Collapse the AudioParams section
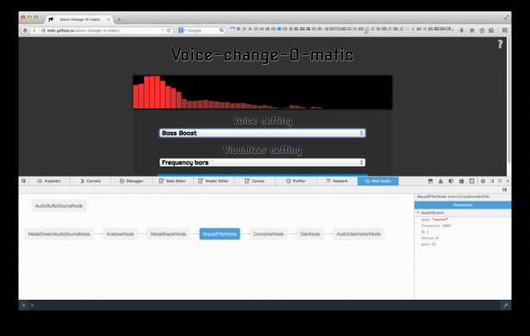The height and width of the screenshot is (336, 530). click(x=419, y=213)
